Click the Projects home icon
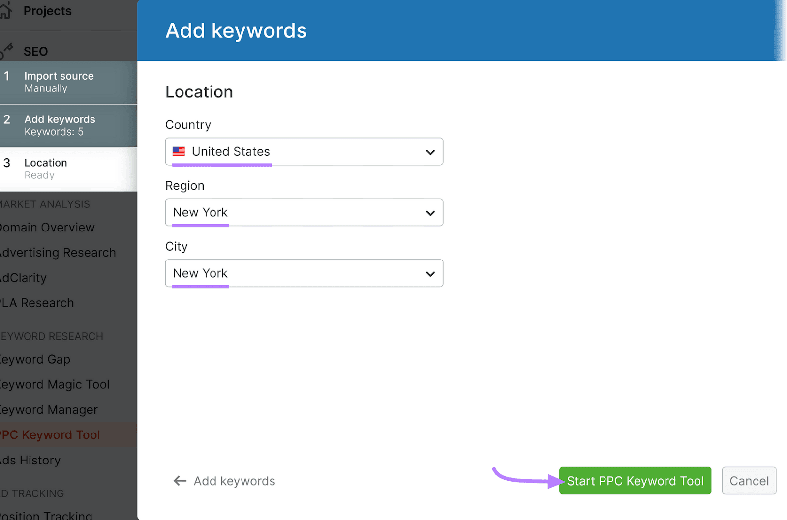The width and height of the screenshot is (787, 520). point(5,11)
